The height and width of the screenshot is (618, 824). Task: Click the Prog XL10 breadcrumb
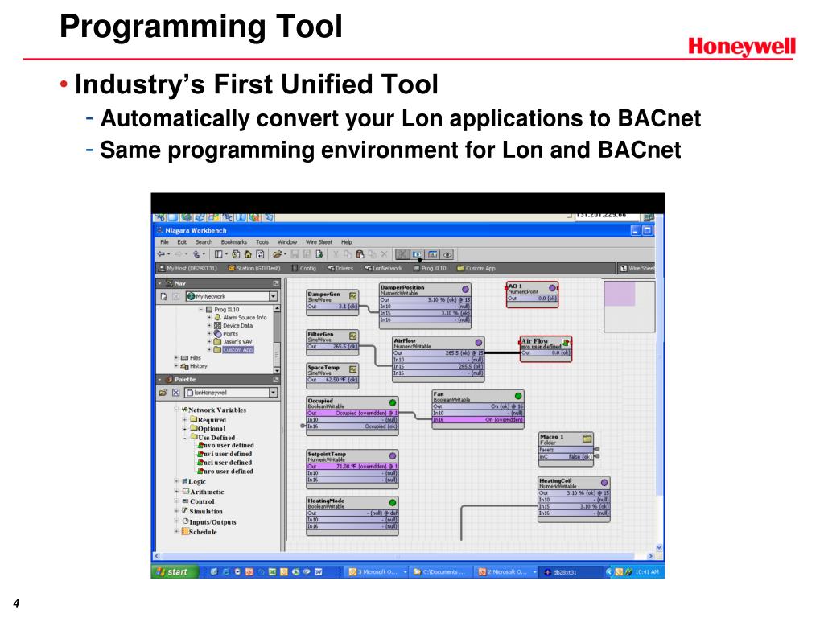pos(430,268)
